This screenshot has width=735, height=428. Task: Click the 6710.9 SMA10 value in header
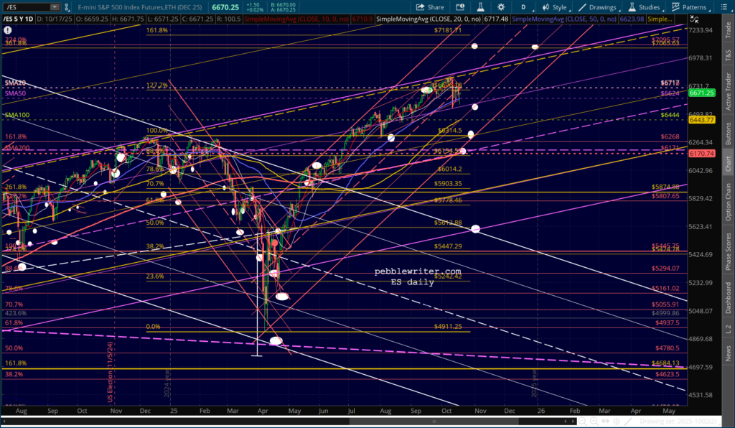tap(362, 19)
